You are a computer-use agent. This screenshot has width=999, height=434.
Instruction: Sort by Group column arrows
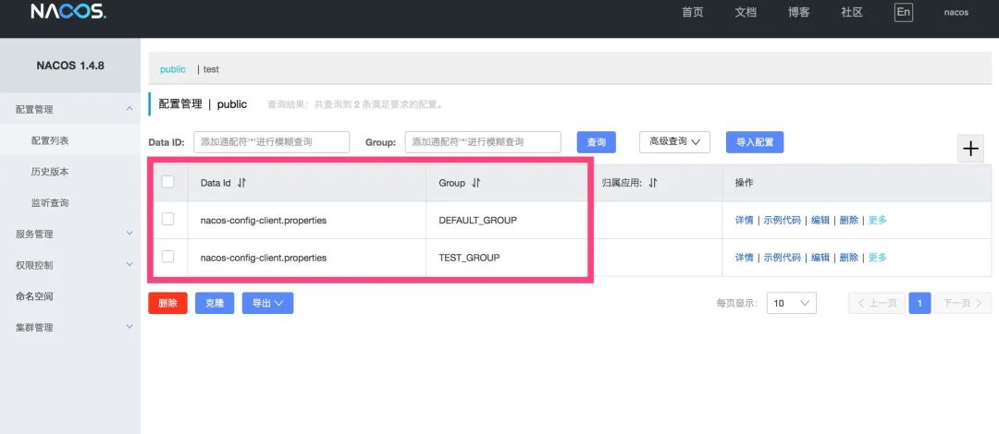[x=476, y=183]
